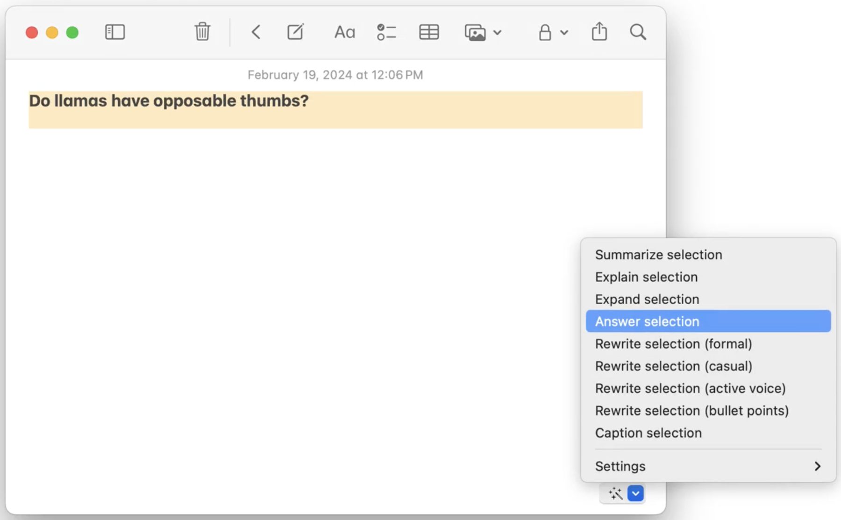Viewport: 841px width, 520px height.
Task: Choose Rewrite selection (formal) option
Action: tap(673, 344)
